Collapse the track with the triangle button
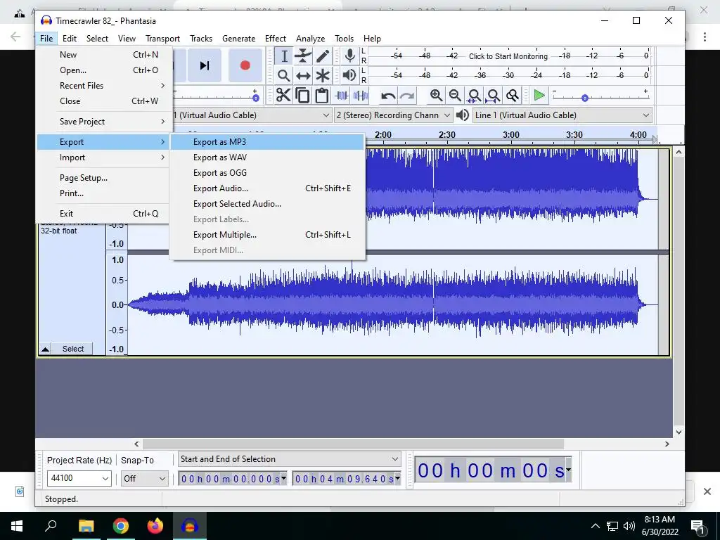The image size is (720, 540). pos(45,349)
